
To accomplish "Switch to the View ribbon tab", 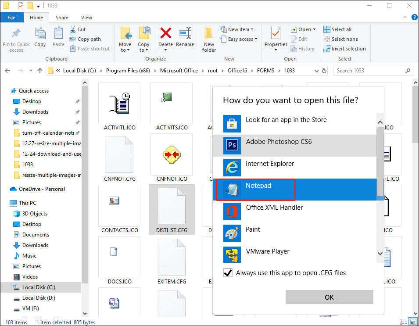I will pos(86,18).
